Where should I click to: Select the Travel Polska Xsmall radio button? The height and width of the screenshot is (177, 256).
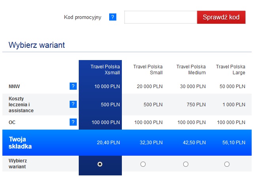coord(100,164)
